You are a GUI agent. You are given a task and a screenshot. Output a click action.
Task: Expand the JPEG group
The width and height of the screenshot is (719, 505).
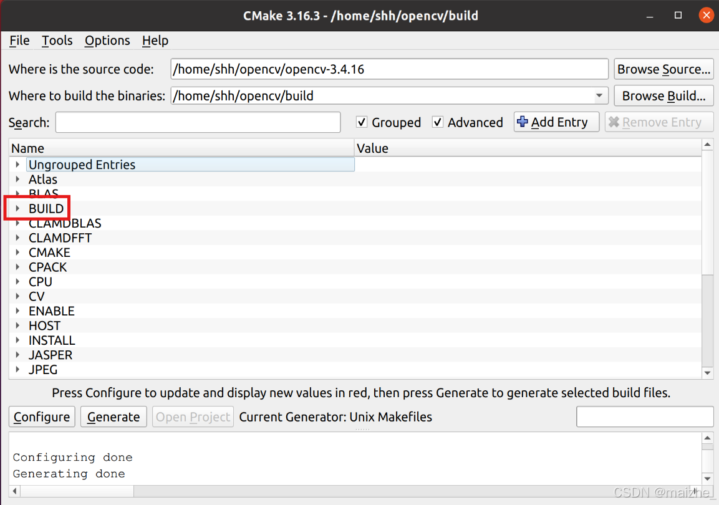tap(17, 370)
